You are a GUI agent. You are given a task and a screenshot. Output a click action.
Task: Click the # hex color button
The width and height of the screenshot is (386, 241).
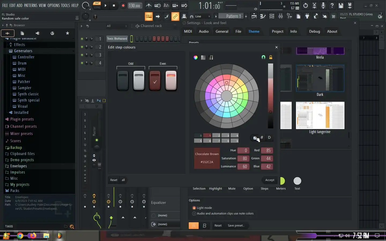tap(262, 137)
